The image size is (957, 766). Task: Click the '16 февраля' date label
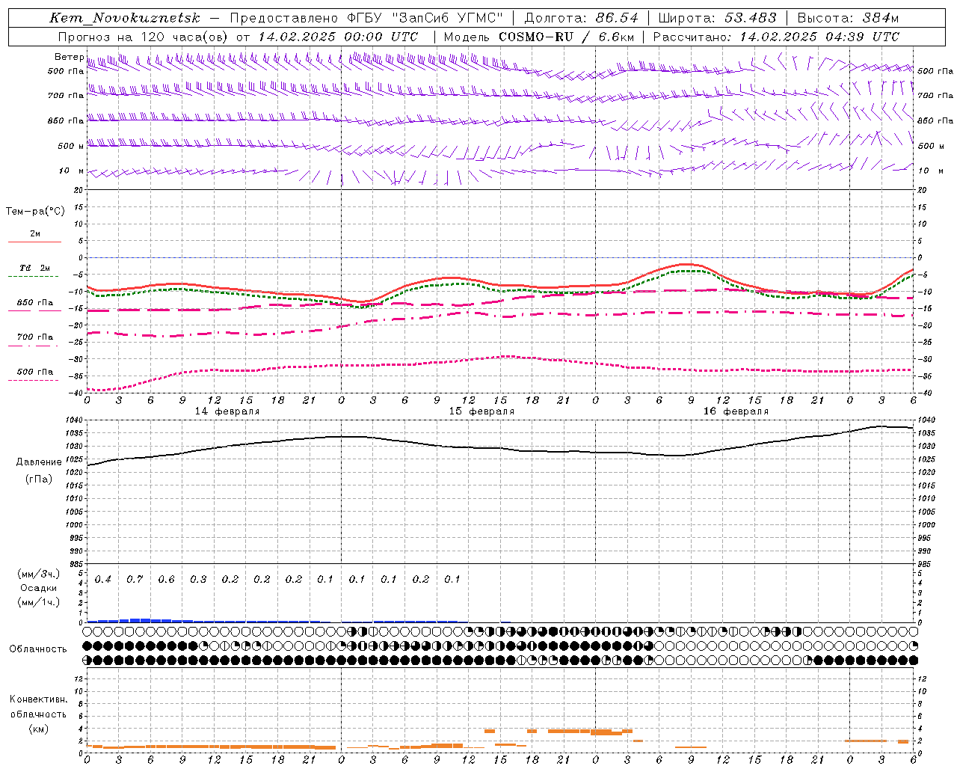click(x=736, y=411)
